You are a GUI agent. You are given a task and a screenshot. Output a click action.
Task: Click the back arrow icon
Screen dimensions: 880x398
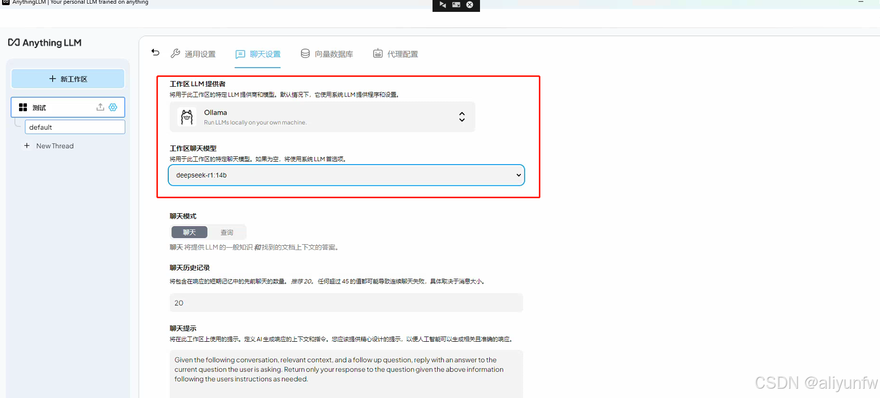pos(155,52)
